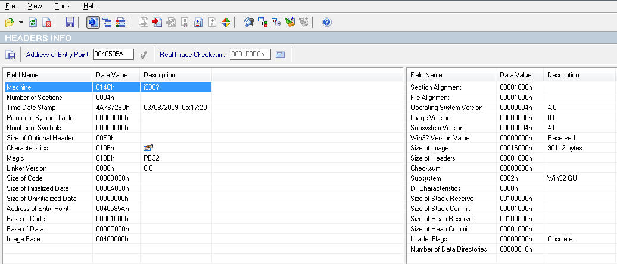This screenshot has width=617, height=264.
Task: Click the green brush cleanup tool icon
Action: 290,22
